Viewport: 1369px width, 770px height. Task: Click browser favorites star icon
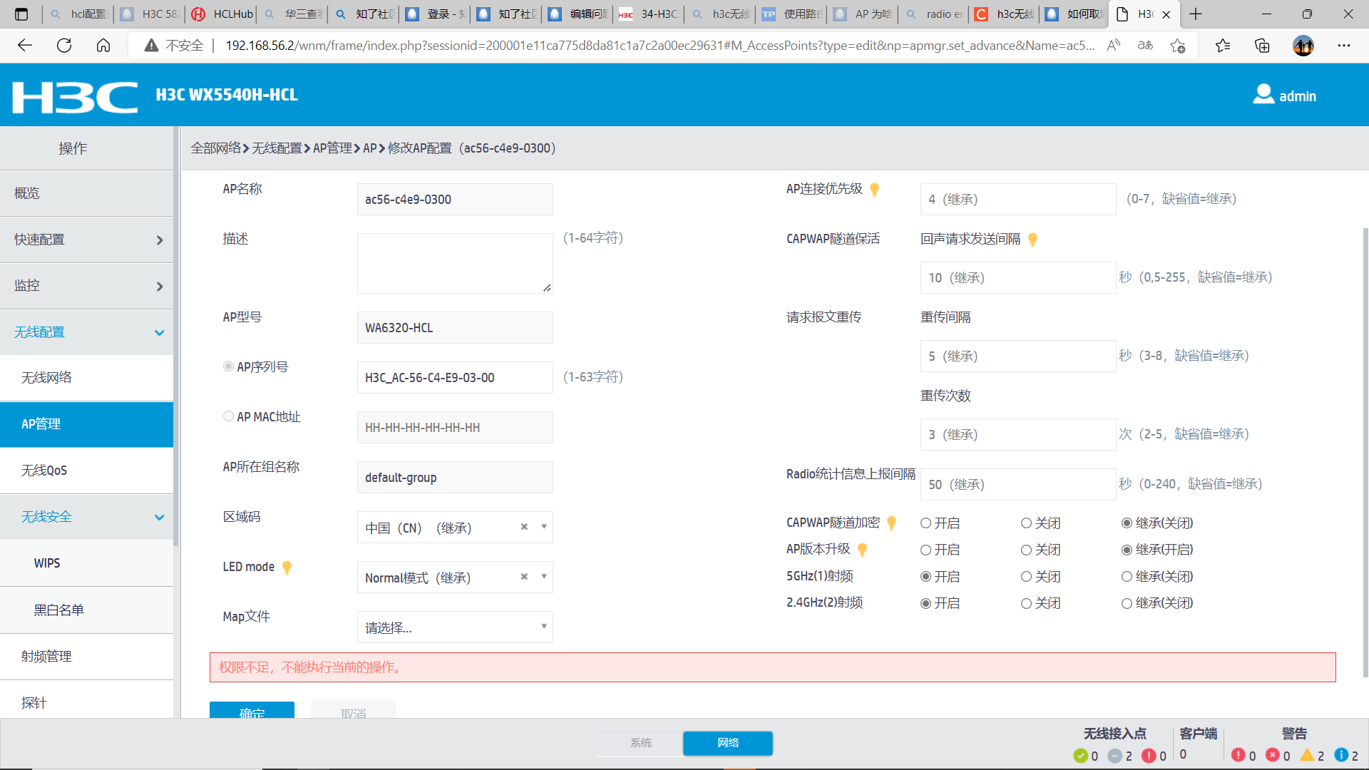[1223, 46]
